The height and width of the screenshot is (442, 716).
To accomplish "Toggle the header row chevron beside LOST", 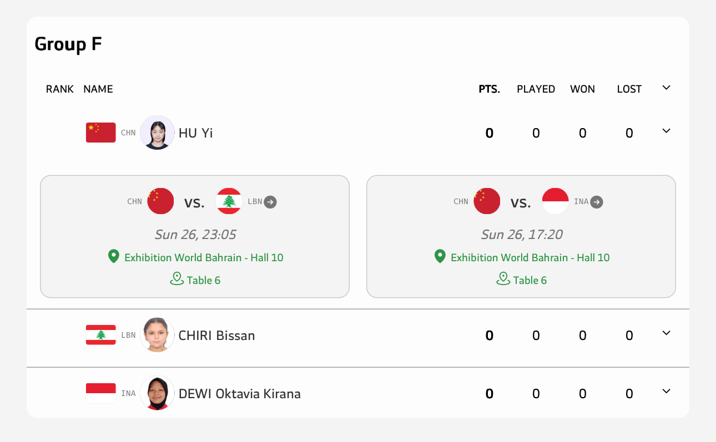I will pos(667,88).
